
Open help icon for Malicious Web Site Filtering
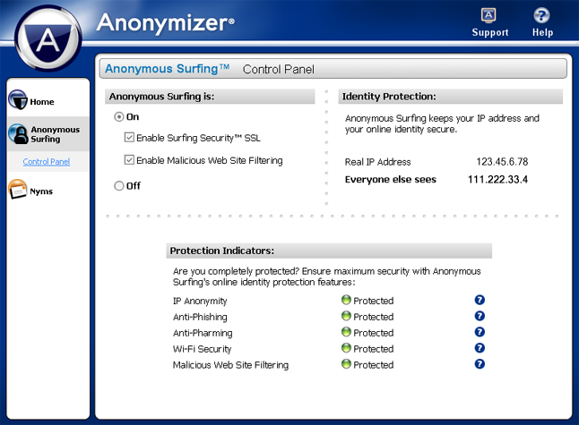click(x=480, y=365)
